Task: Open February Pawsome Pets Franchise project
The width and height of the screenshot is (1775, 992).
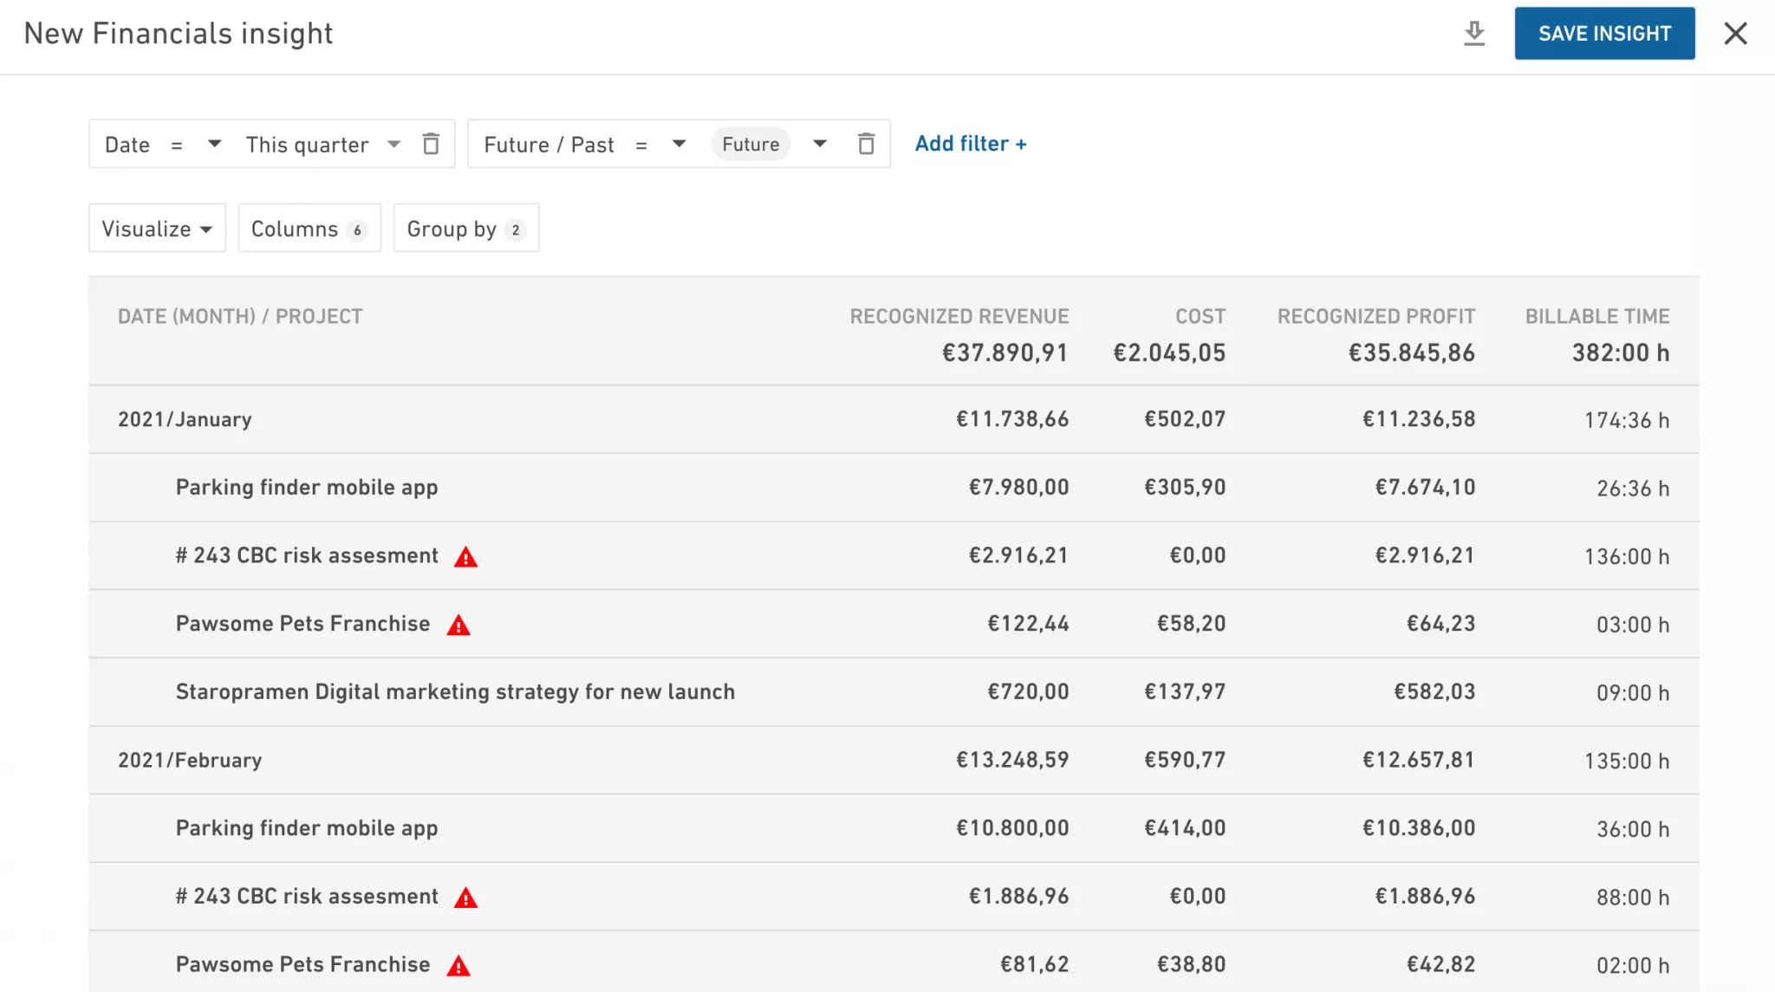Action: (x=302, y=964)
